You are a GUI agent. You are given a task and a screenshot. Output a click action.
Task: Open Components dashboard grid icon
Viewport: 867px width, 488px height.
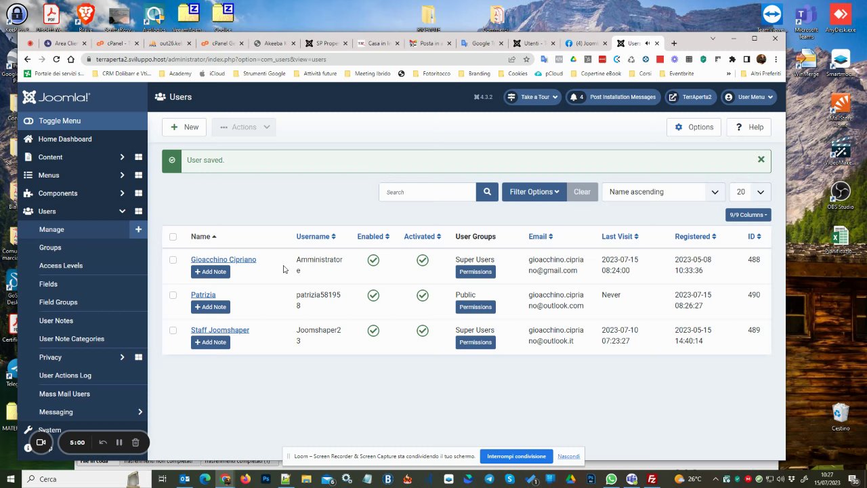coord(138,193)
